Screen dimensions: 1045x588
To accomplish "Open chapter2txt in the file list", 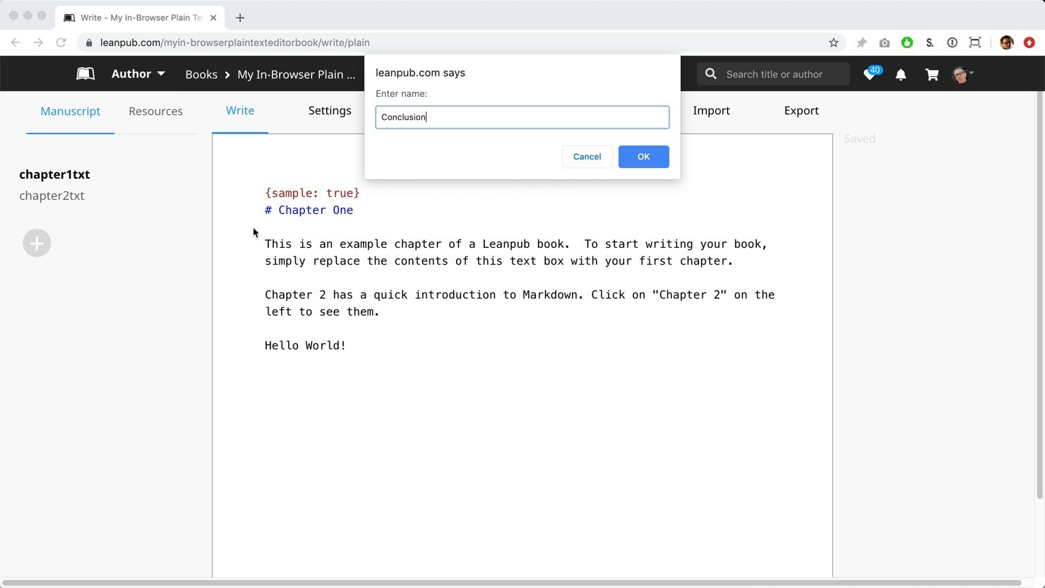I will pos(52,196).
